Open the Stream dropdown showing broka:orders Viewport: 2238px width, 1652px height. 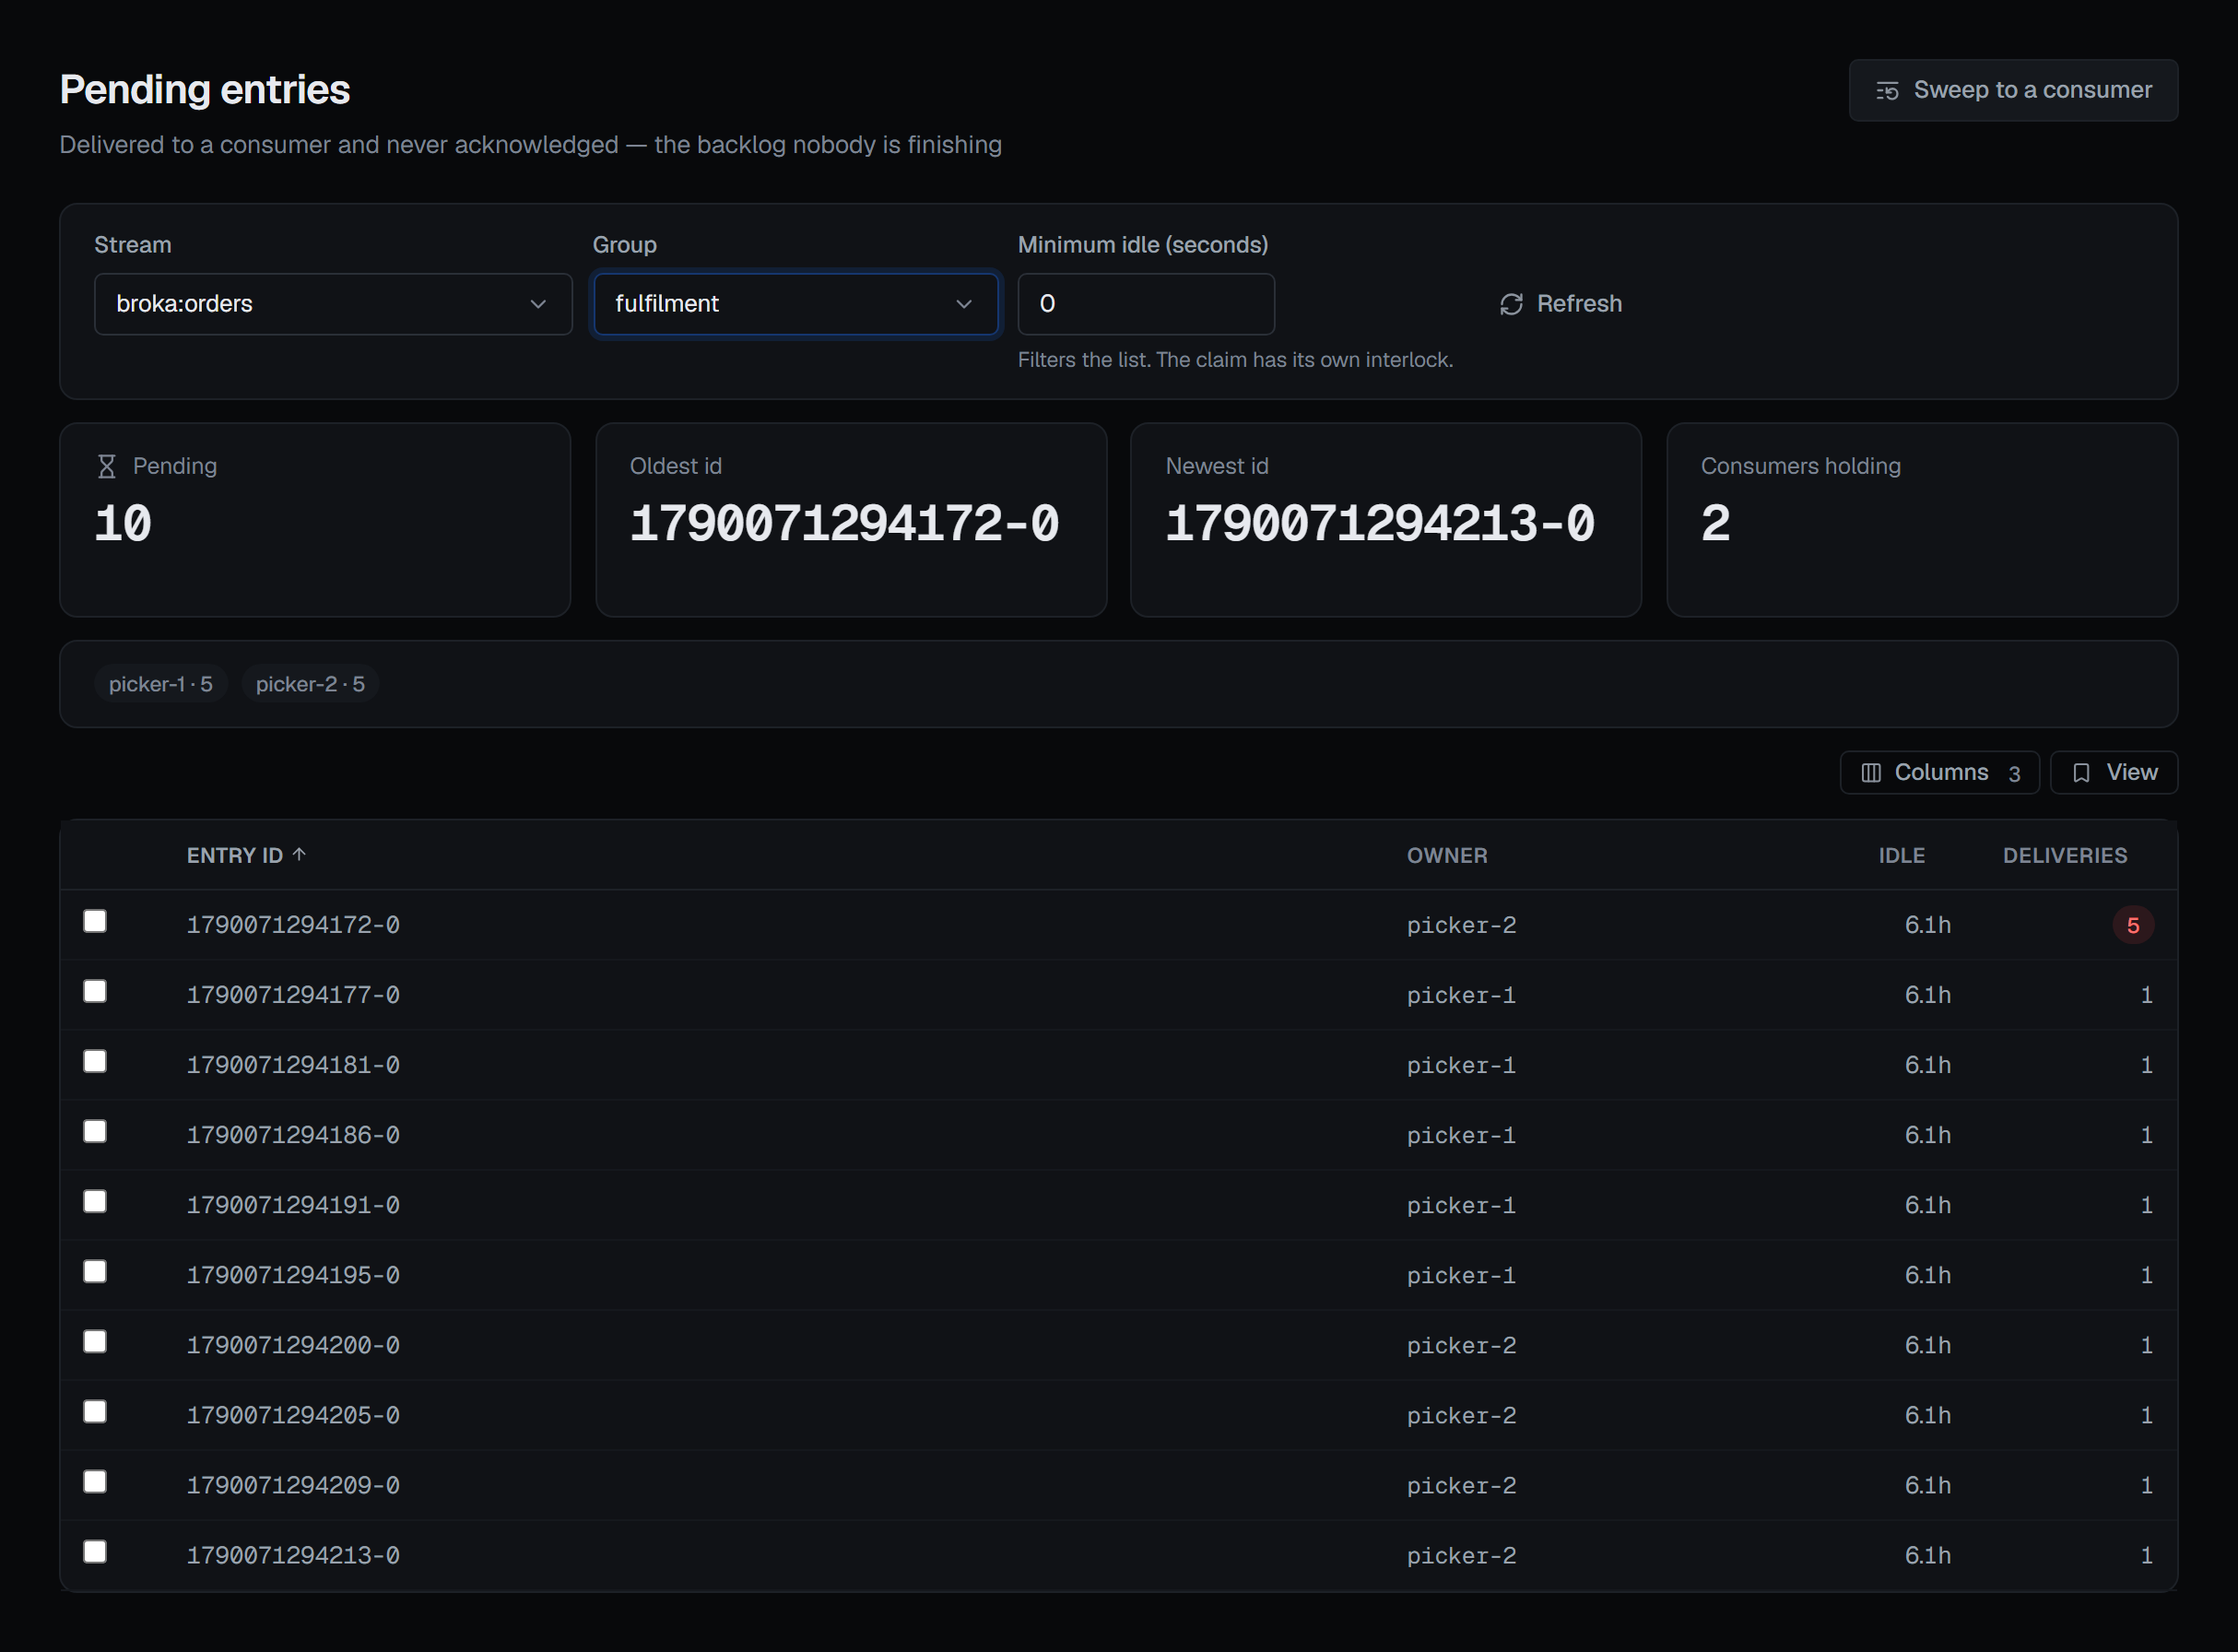[x=333, y=304]
